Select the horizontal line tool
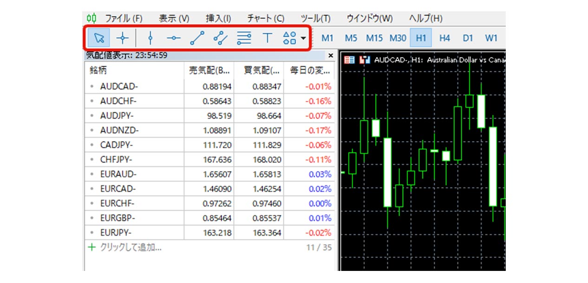The height and width of the screenshot is (283, 588). pyautogui.click(x=173, y=38)
